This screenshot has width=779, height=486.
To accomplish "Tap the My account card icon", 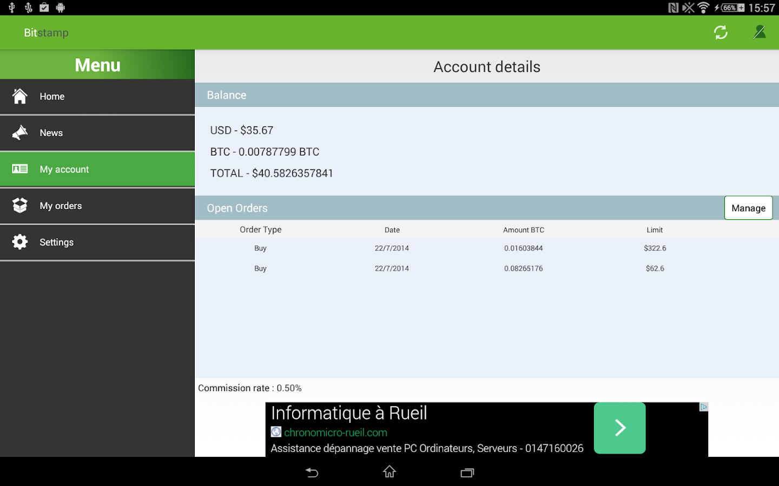I will tap(20, 169).
